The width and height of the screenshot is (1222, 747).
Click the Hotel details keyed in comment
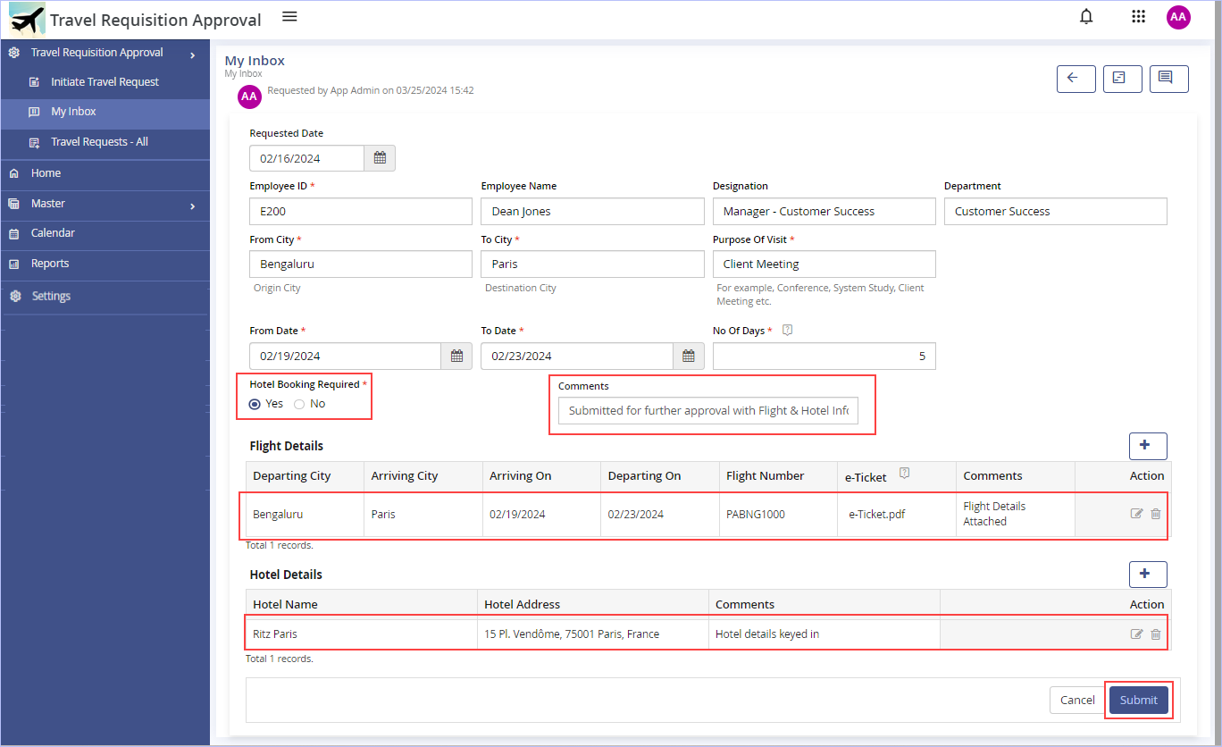coord(824,634)
